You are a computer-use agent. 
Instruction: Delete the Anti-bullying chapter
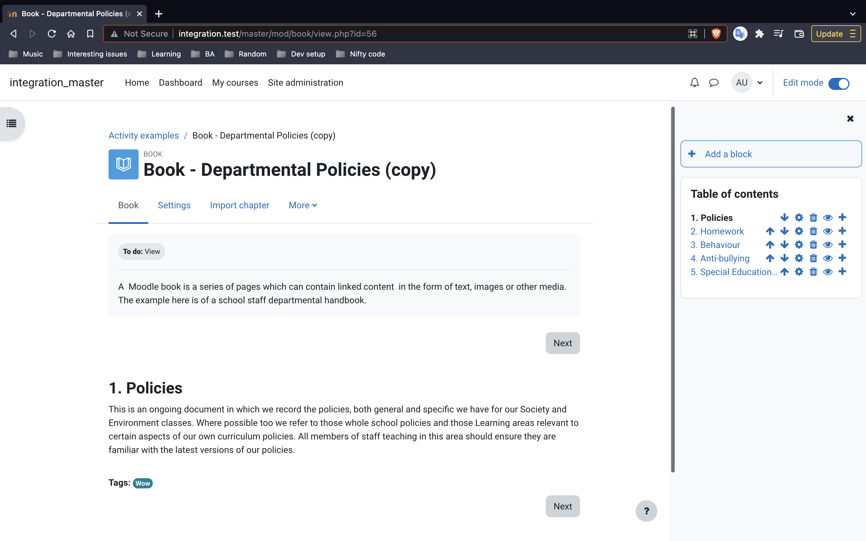point(813,258)
